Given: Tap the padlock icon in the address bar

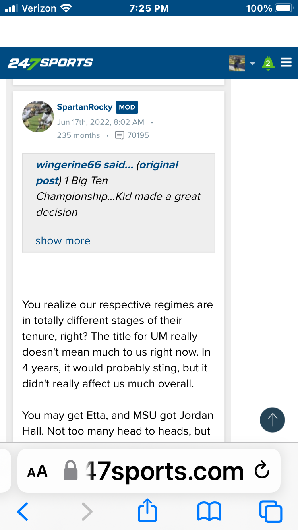Looking at the screenshot, I should (x=71, y=471).
